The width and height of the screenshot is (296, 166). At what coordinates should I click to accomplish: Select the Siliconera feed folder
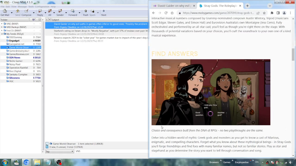coord(14,78)
